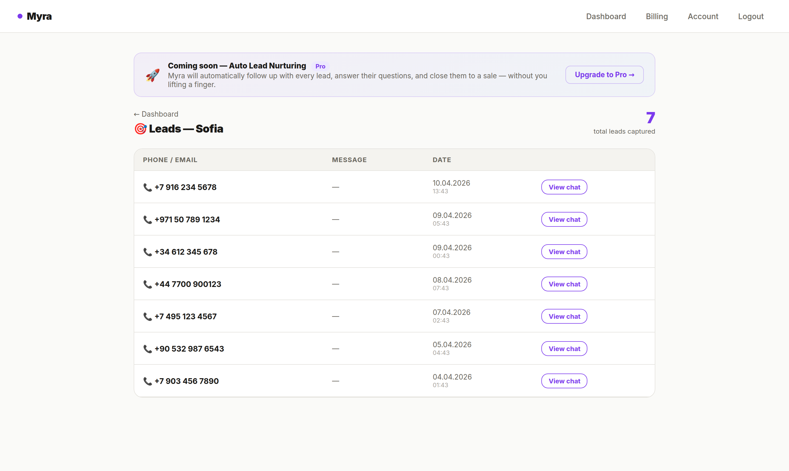
Task: Click phone icon next to +90 532 987 6543
Action: [x=148, y=349]
